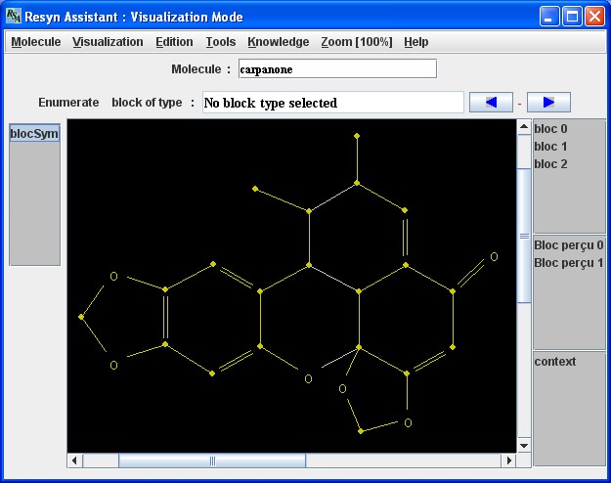Click the Resyn Assistant title bar icon

coord(14,16)
